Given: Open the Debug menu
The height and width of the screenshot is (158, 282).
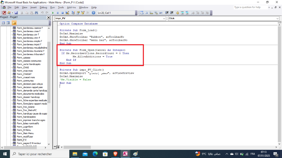Looking at the screenshot, I should click(x=43, y=7).
